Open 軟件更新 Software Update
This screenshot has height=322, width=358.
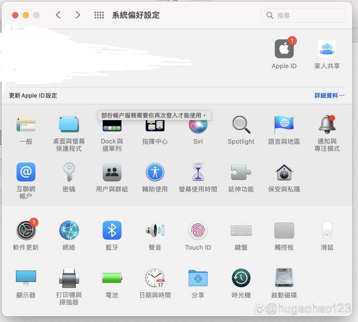(26, 231)
